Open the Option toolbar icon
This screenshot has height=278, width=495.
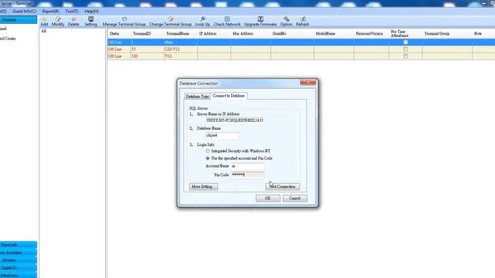pos(286,22)
